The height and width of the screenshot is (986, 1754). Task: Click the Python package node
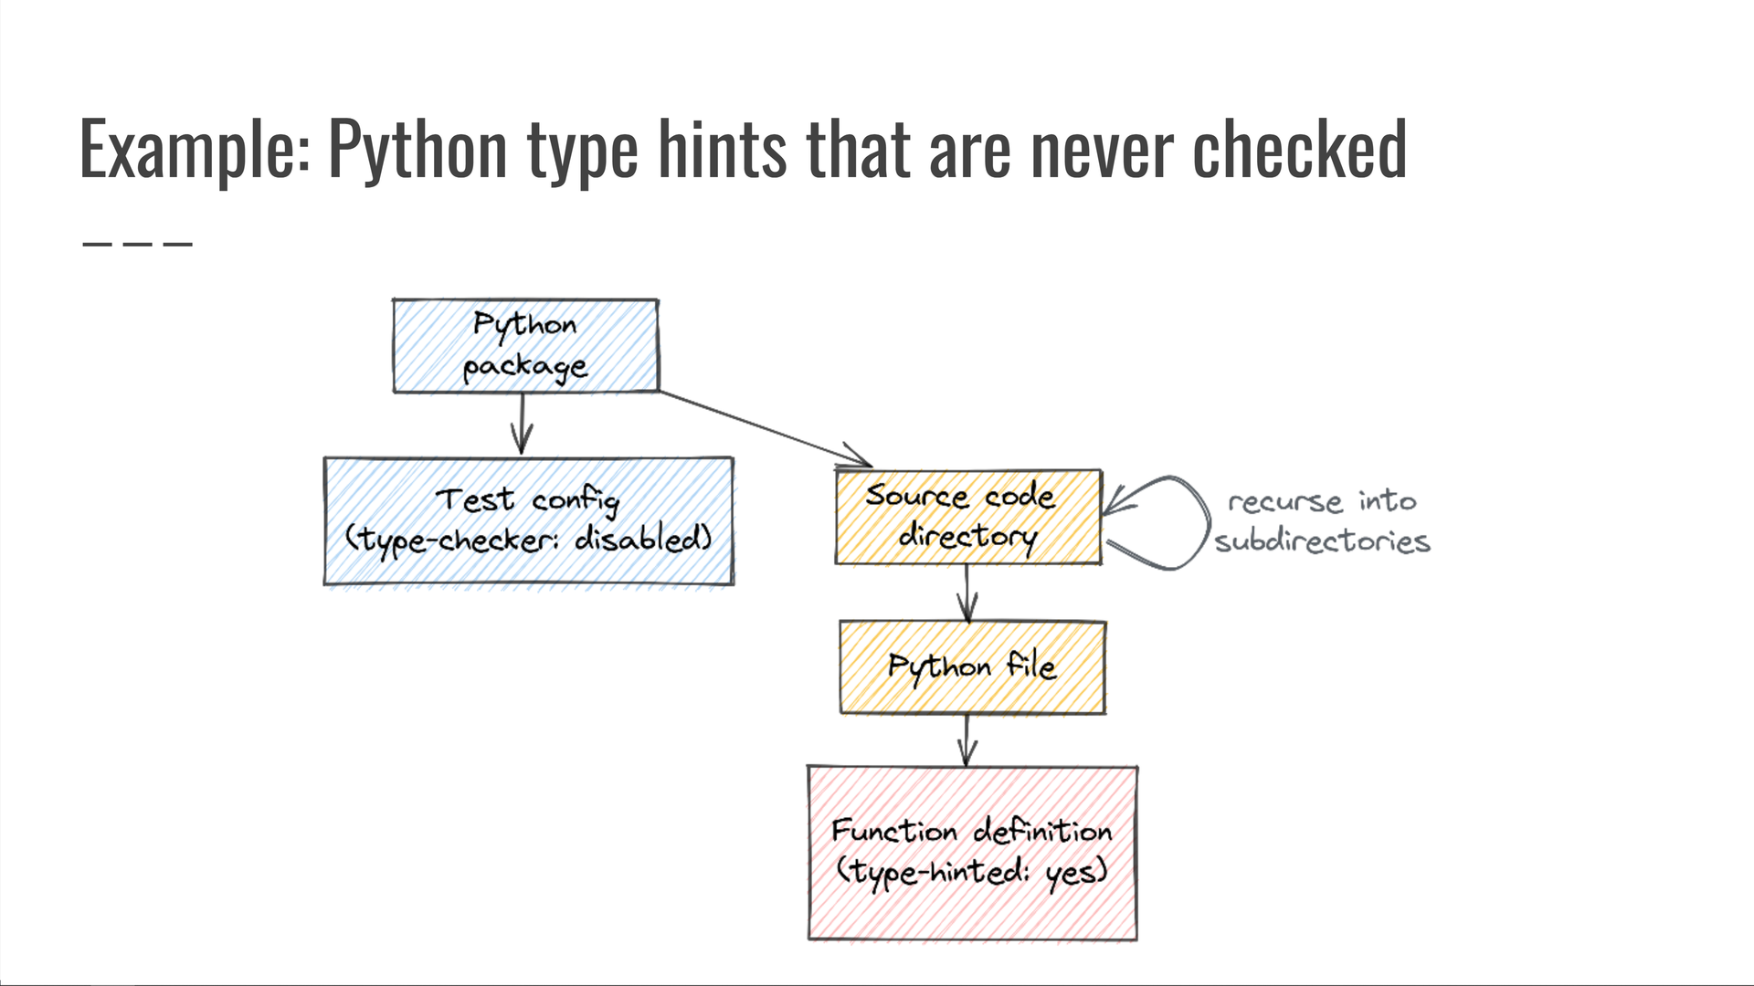tap(525, 345)
